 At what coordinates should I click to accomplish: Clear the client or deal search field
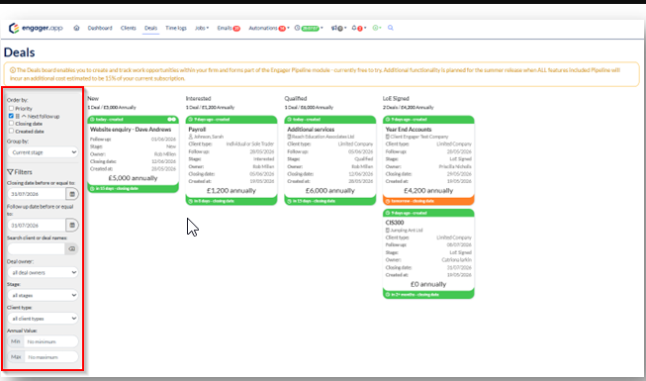(x=71, y=248)
